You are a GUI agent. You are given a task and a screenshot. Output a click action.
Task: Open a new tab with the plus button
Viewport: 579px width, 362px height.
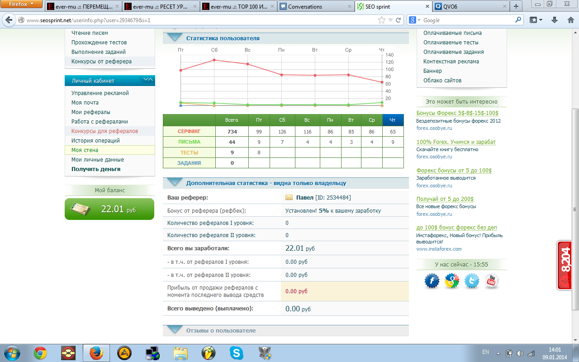(516, 6)
